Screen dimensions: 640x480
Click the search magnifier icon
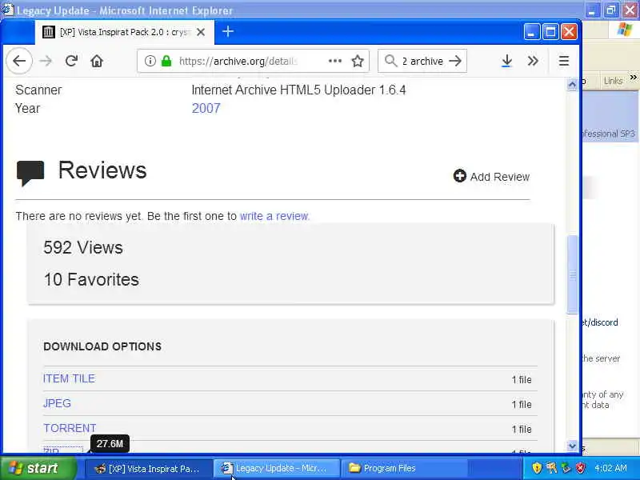click(390, 61)
